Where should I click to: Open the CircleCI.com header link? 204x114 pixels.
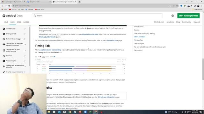159,22
